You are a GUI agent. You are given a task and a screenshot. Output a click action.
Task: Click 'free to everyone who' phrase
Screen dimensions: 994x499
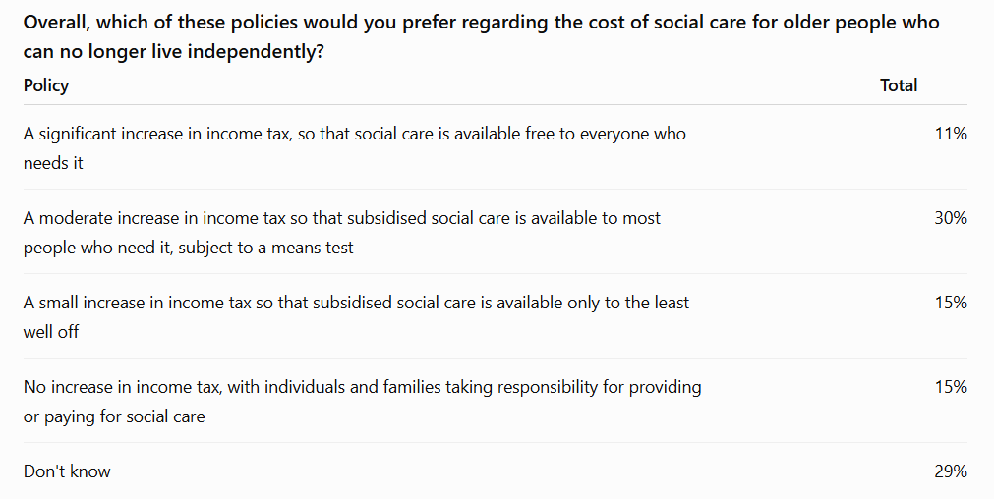point(606,134)
